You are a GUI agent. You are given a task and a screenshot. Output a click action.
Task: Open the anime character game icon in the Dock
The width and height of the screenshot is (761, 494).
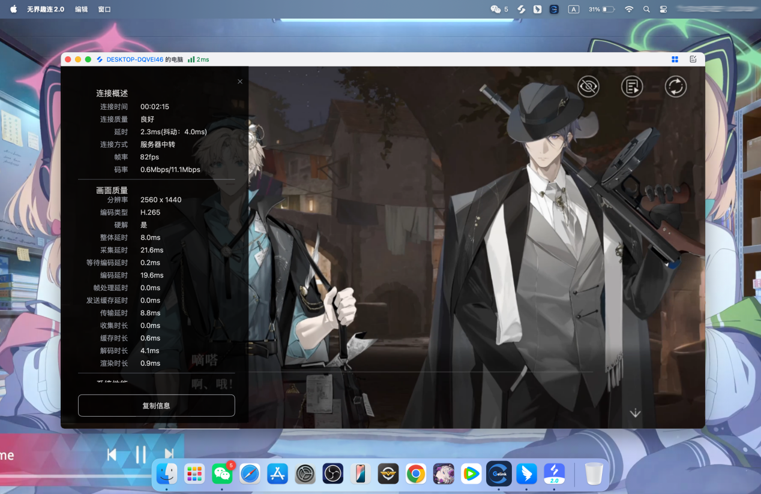[444, 474]
